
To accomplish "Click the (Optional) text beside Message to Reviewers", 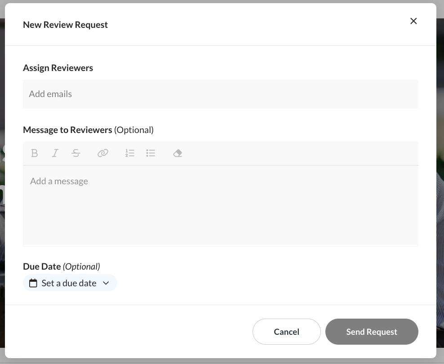I will [134, 130].
